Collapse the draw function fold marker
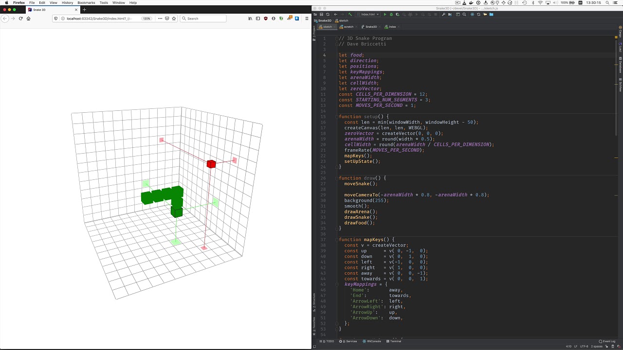The width and height of the screenshot is (623, 350). (x=337, y=178)
